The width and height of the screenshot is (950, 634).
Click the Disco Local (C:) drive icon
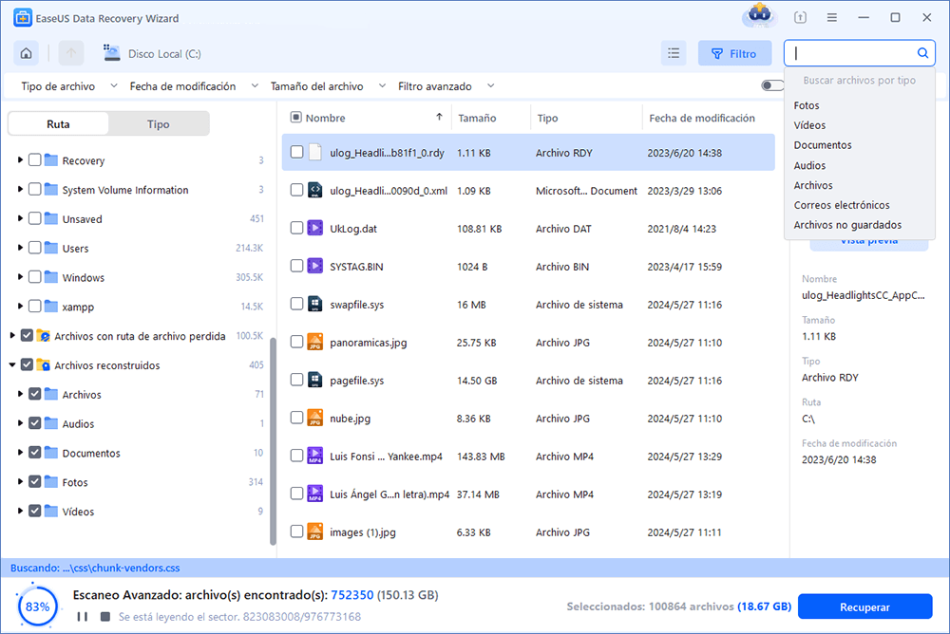pos(111,53)
